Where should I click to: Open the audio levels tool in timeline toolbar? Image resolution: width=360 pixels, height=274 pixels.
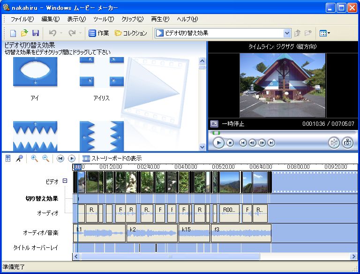pos(8,159)
